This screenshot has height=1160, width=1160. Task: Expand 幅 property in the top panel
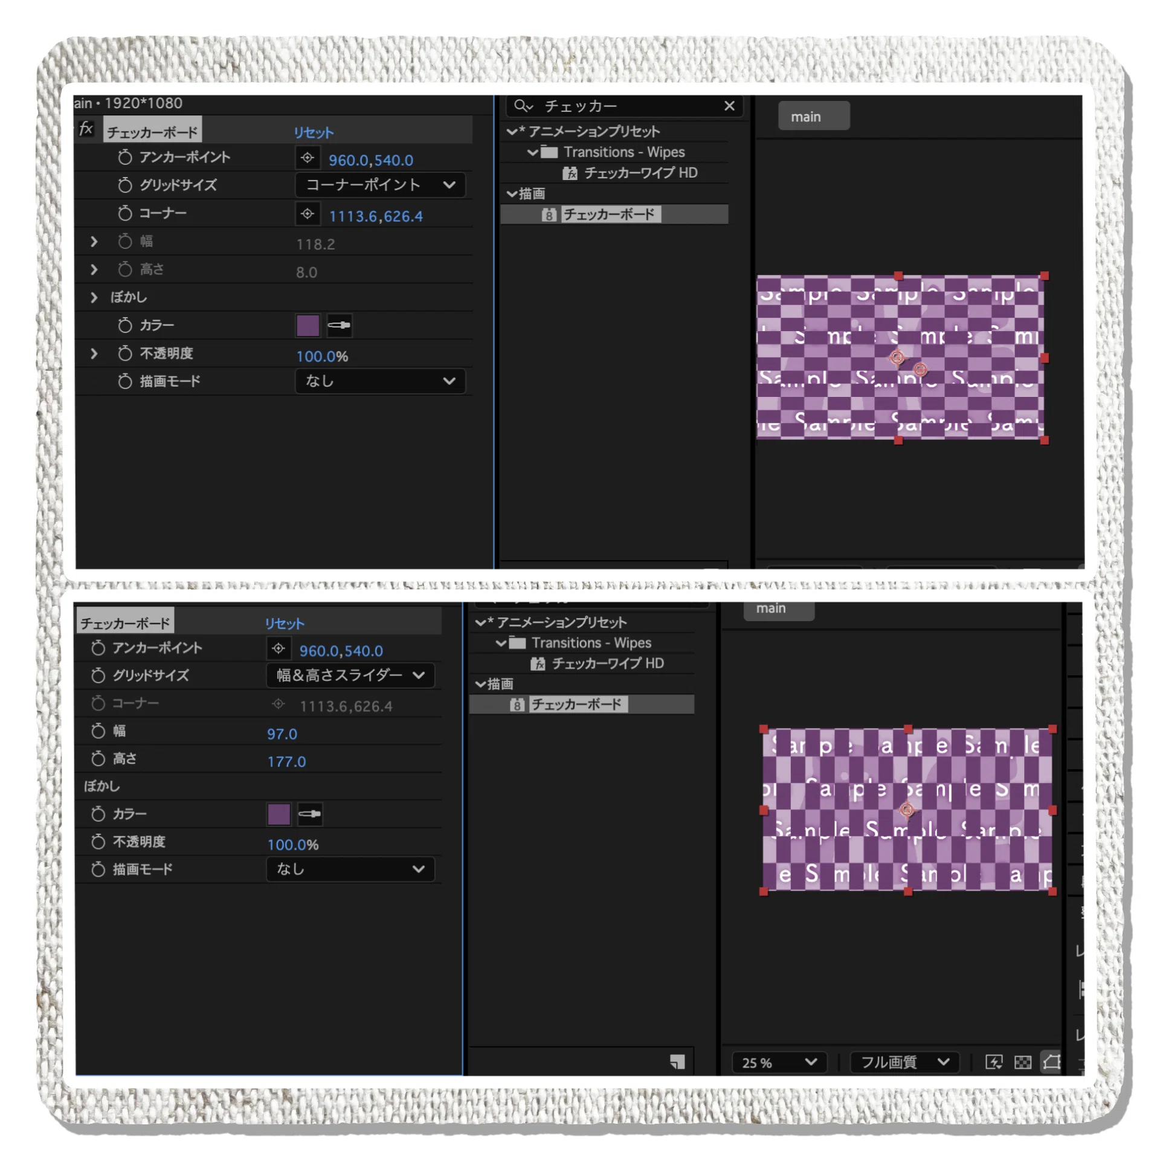click(94, 241)
